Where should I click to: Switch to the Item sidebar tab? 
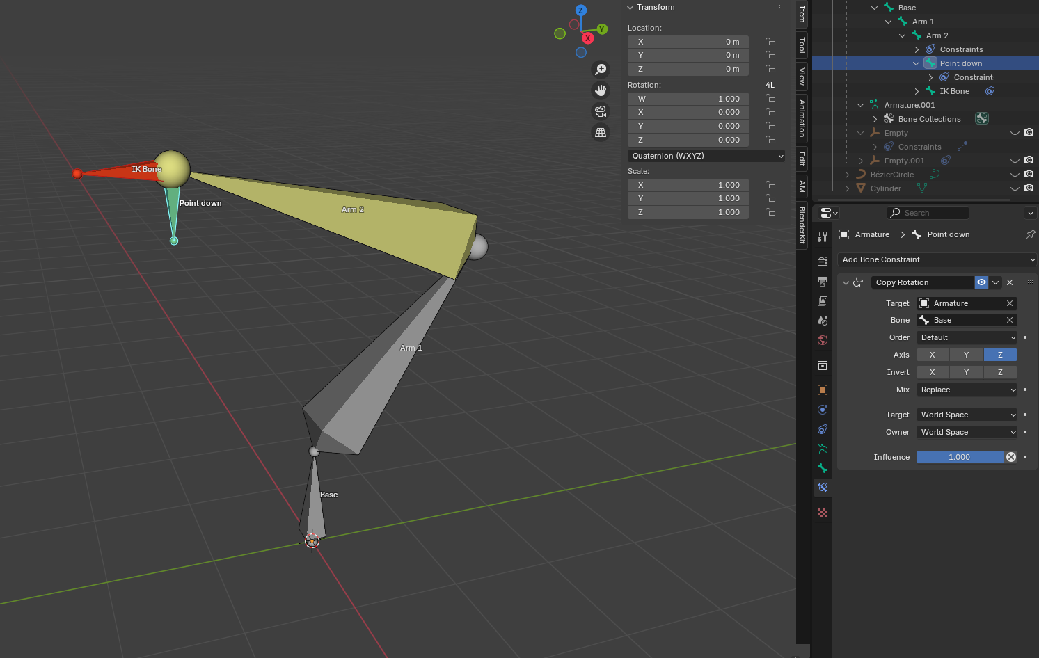(x=802, y=13)
